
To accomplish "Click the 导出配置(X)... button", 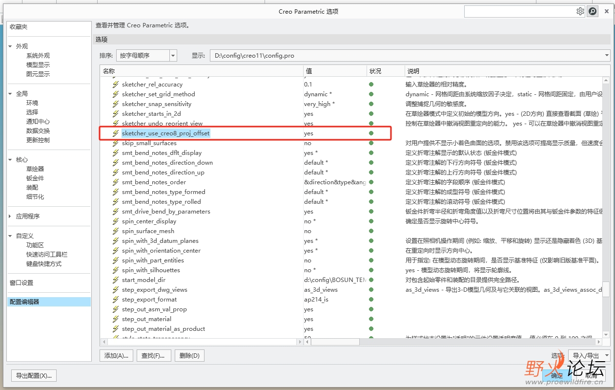I will [x=34, y=376].
